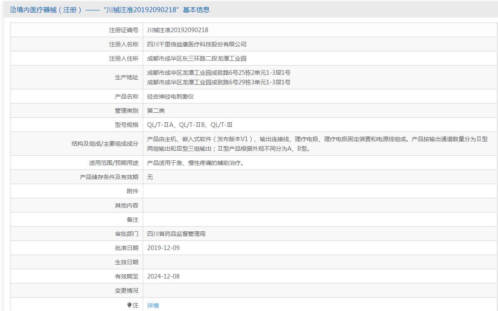Select approving department 四川省药品监督管理局
498x311 pixels.
click(176, 234)
